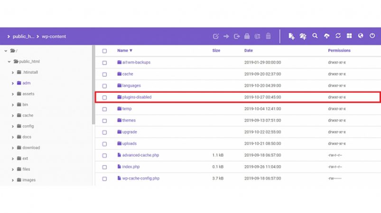Click the 3.7 kB size cell
The image size is (381, 213).
click(x=218, y=178)
